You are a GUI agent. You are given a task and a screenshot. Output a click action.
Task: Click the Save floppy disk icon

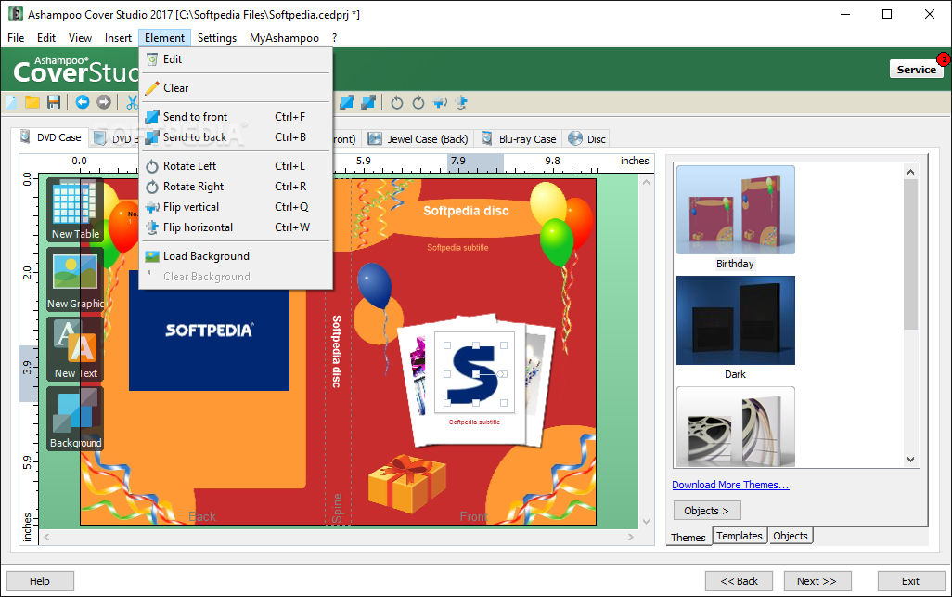pyautogui.click(x=54, y=102)
